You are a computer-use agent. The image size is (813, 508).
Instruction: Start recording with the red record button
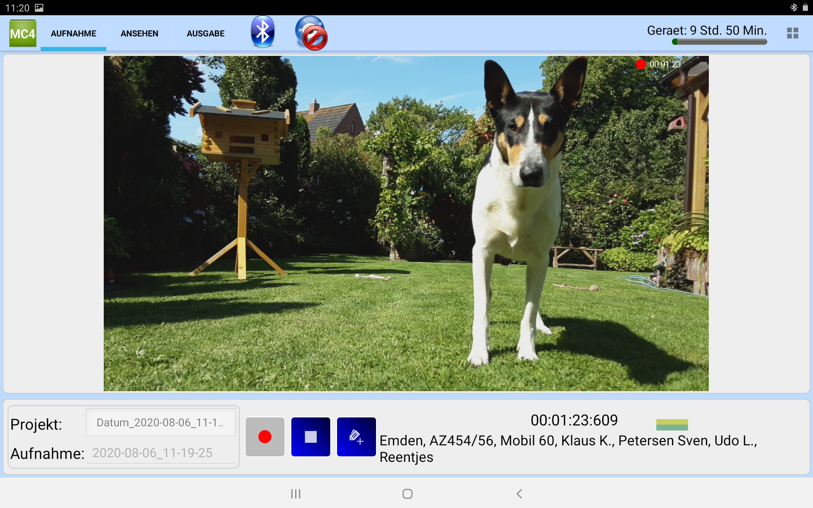pos(265,437)
